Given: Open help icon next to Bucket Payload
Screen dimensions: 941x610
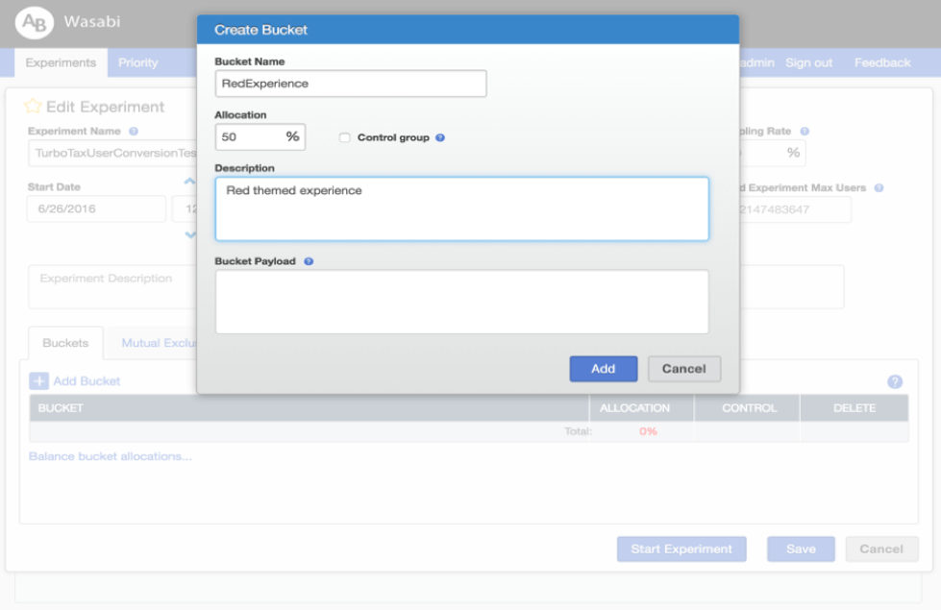Looking at the screenshot, I should point(309,261).
